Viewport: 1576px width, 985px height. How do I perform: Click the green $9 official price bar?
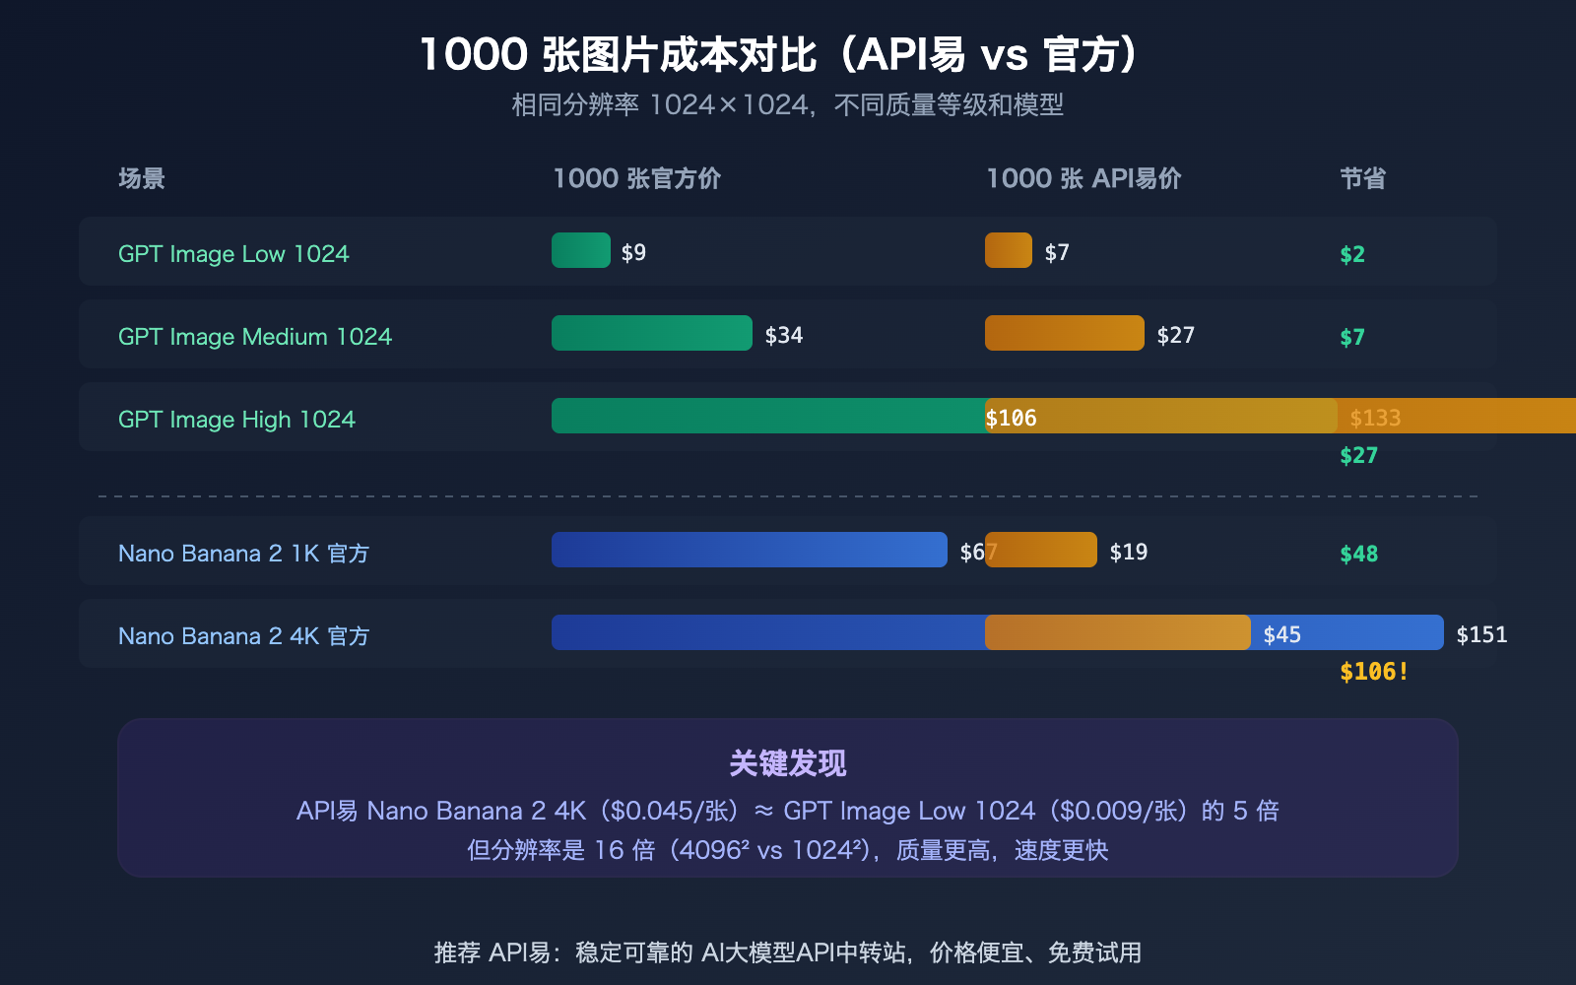click(x=581, y=251)
